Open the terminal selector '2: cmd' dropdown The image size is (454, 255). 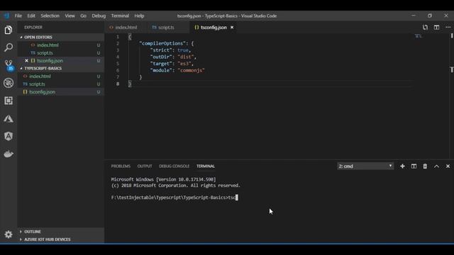[x=365, y=166]
